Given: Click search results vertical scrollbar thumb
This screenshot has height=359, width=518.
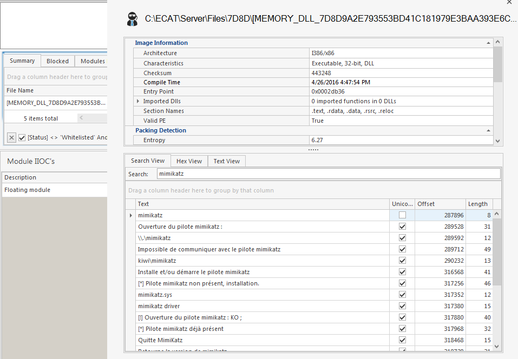Looking at the screenshot, I should [497, 252].
